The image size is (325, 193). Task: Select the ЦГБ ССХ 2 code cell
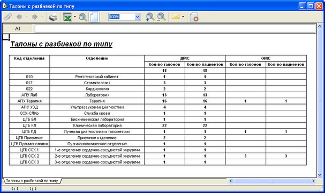(29, 156)
